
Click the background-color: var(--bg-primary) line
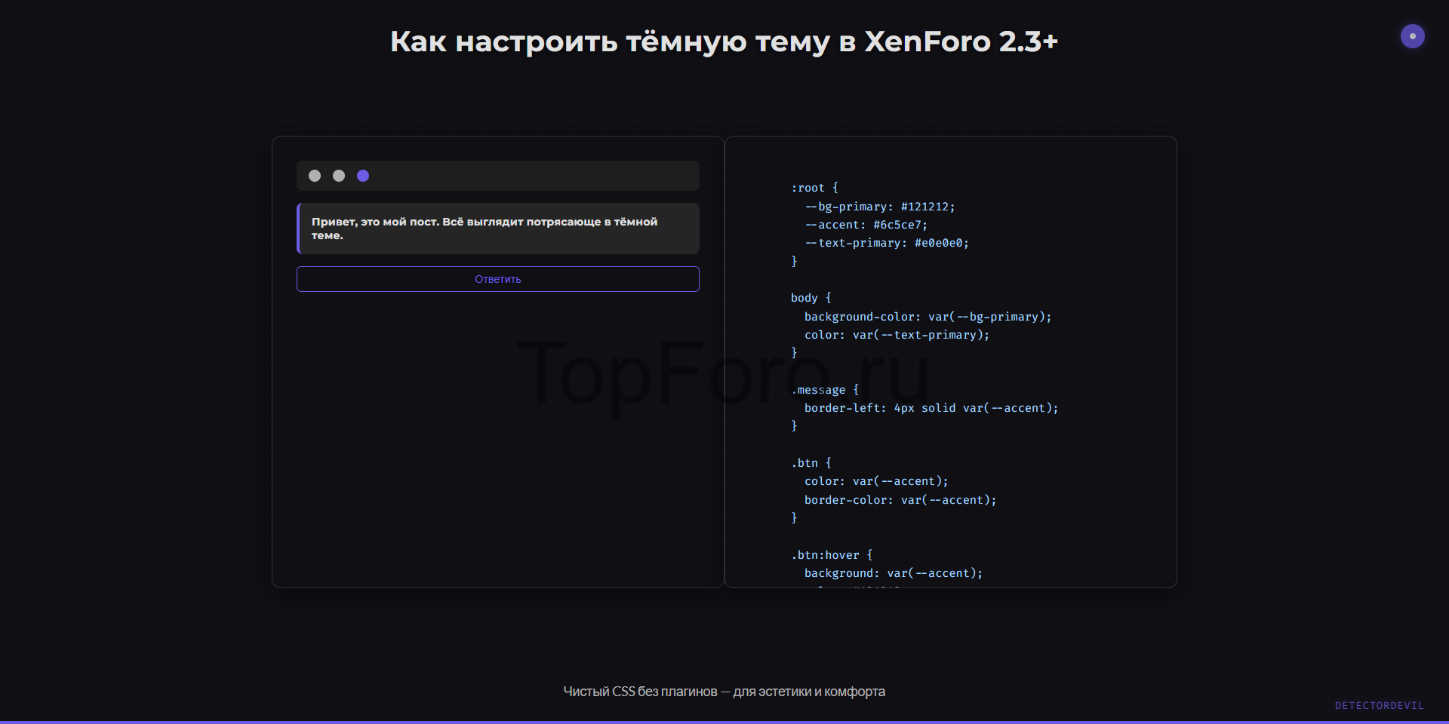click(x=928, y=317)
